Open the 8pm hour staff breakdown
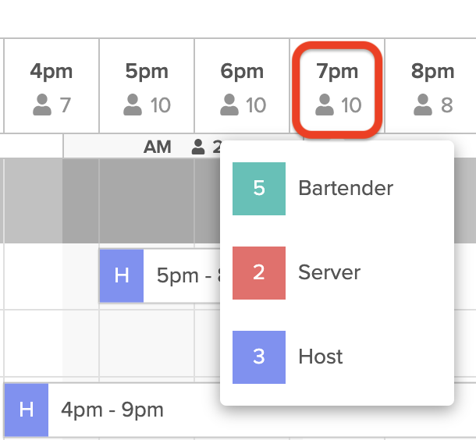 (x=431, y=86)
